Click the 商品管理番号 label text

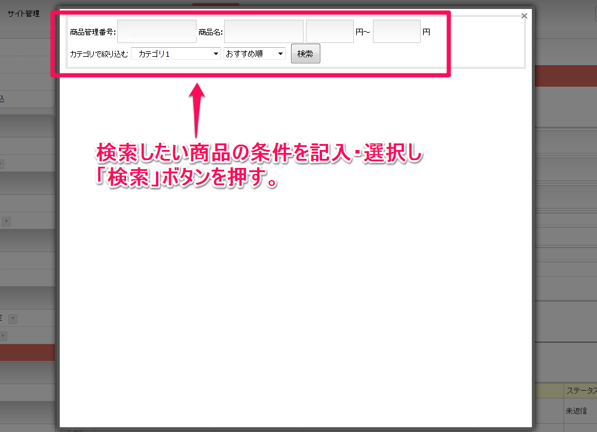93,32
